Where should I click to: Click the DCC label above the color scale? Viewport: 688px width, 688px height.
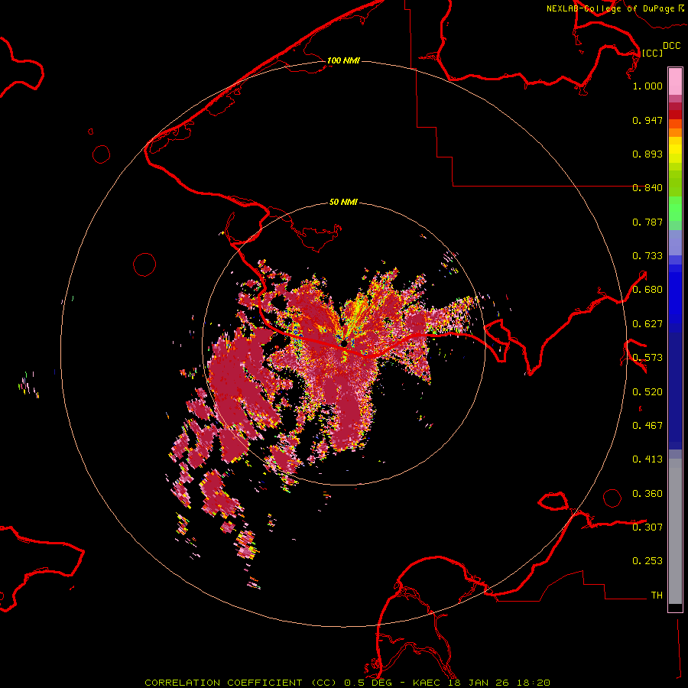click(671, 45)
